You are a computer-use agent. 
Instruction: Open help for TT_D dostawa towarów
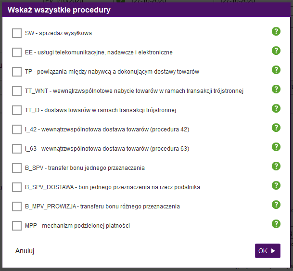tap(276, 108)
